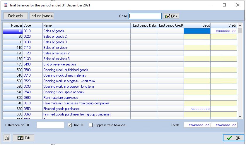Click the Last period Credit column header
The height and width of the screenshot is (145, 246).
click(x=170, y=25)
